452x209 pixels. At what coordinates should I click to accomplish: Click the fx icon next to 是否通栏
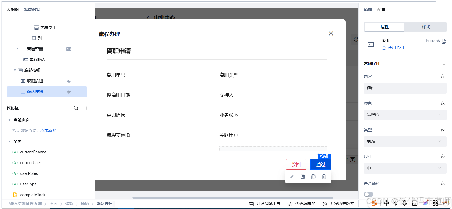[443, 184]
